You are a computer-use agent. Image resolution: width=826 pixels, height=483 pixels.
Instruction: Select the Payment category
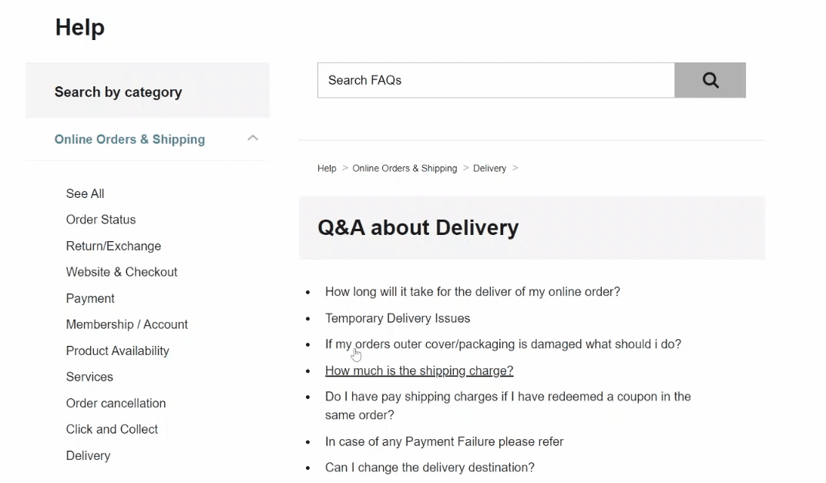(90, 298)
